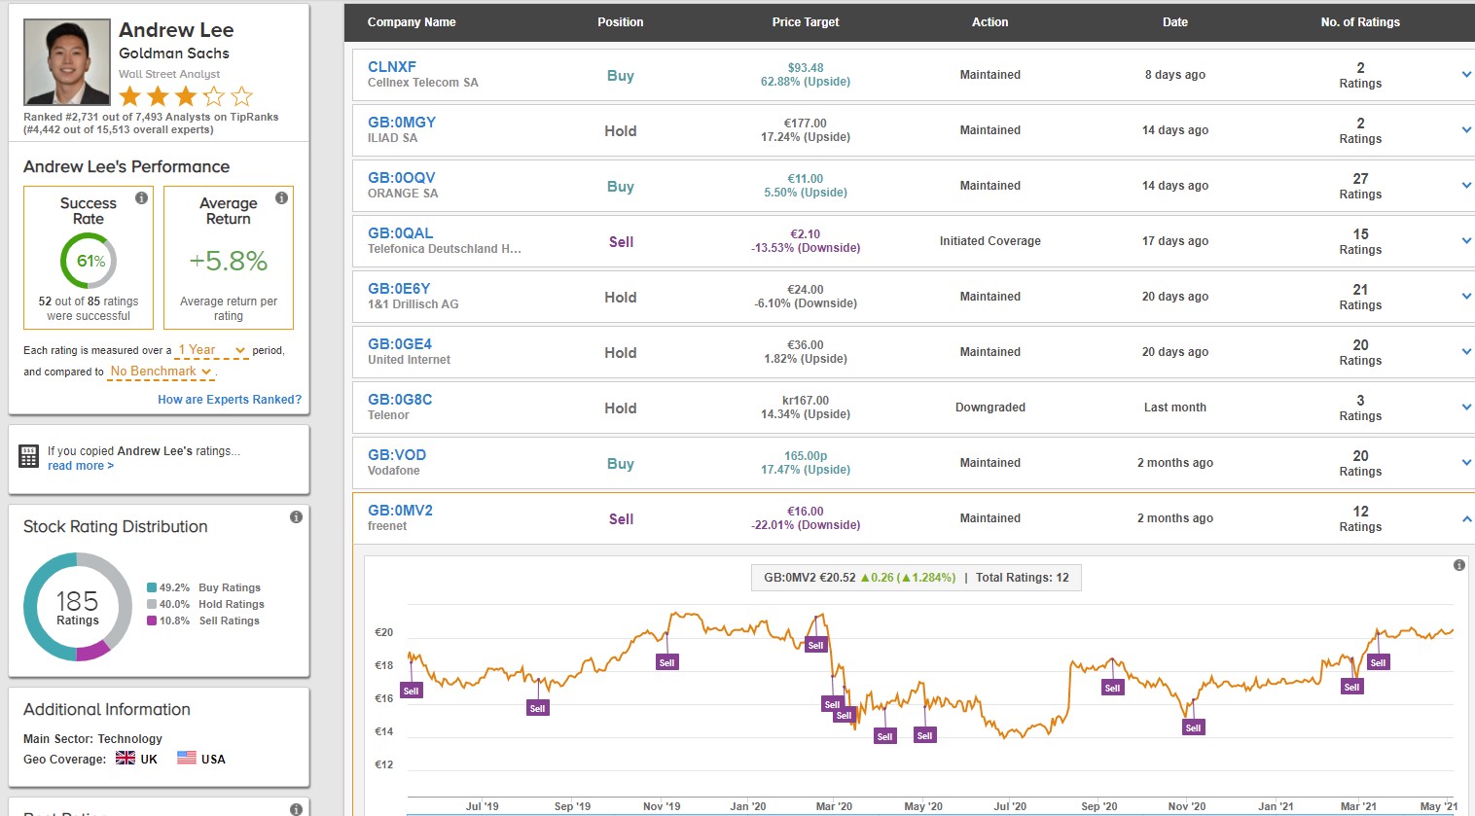
Task: Expand the GB:0GE4 United Internet row
Action: click(x=1465, y=352)
